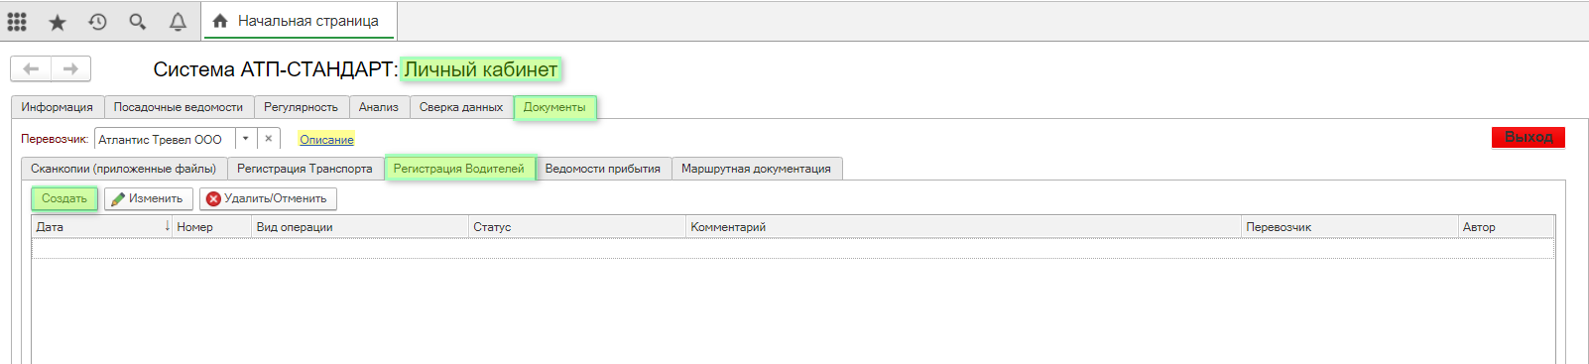Switch to the Посадочные ведомости tab
The height and width of the screenshot is (364, 1589).
[x=179, y=107]
